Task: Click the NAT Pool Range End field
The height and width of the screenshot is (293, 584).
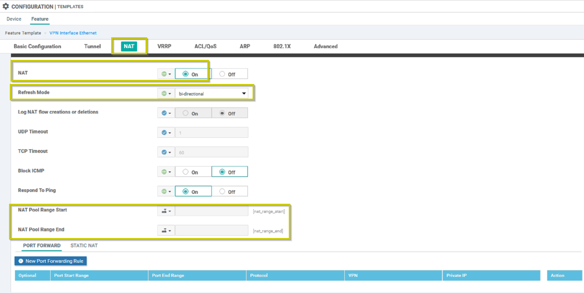Action: click(212, 230)
